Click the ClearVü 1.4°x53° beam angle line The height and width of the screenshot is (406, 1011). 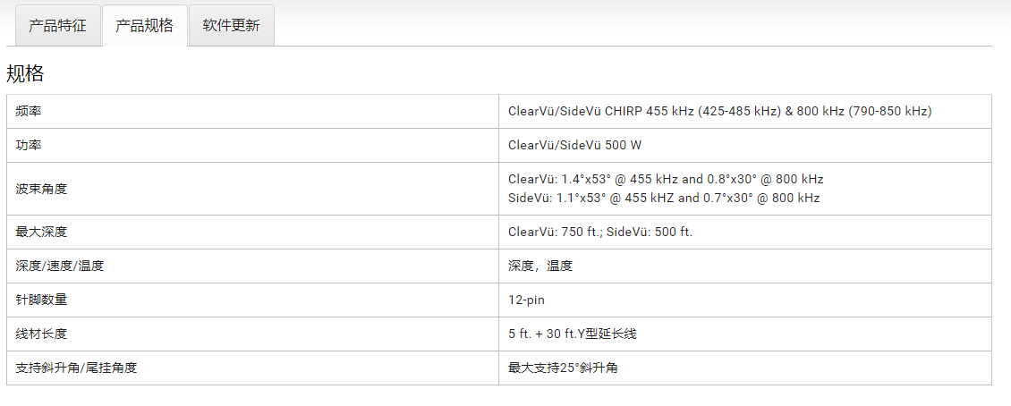665,179
